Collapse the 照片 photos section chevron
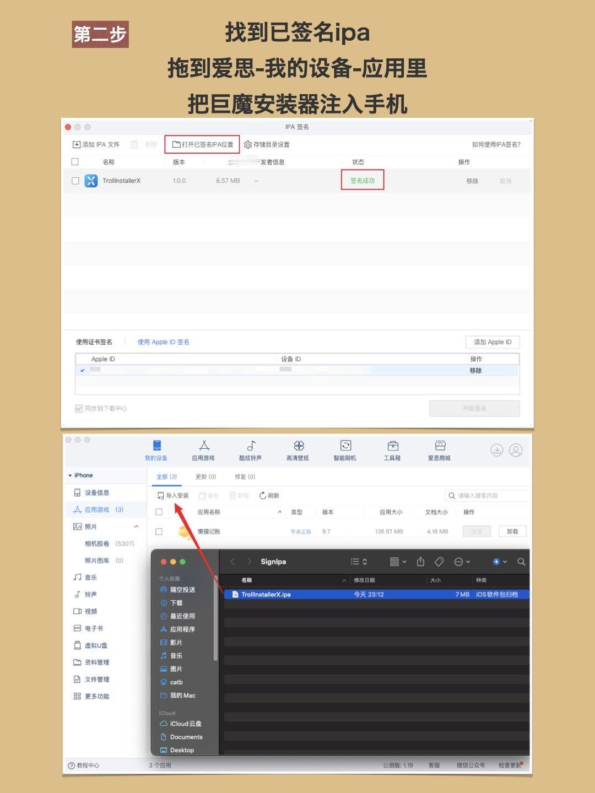Image resolution: width=595 pixels, height=793 pixels. click(136, 526)
